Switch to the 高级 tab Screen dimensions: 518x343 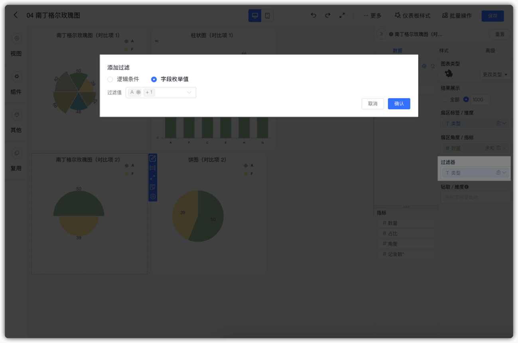490,51
